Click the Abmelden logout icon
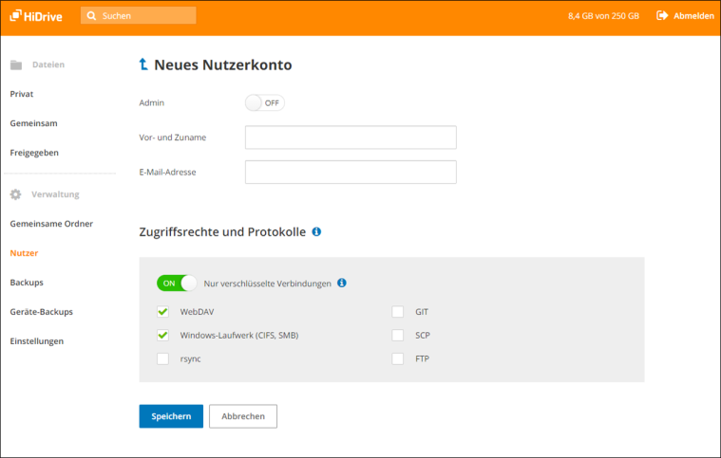Image resolution: width=721 pixels, height=458 pixels. coord(662,15)
